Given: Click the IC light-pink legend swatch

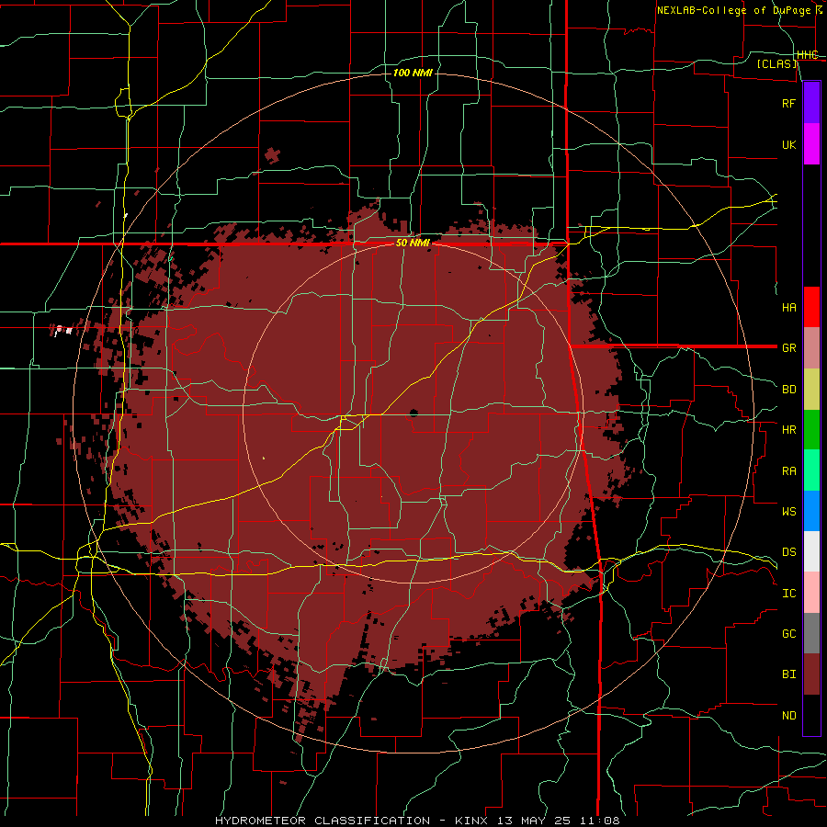Looking at the screenshot, I should tap(811, 593).
